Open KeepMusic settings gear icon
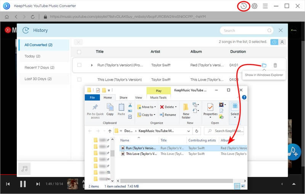The height and width of the screenshot is (194, 305). [x=254, y=6]
